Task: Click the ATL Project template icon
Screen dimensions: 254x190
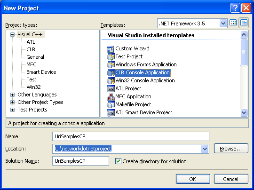Action: pyautogui.click(x=111, y=88)
